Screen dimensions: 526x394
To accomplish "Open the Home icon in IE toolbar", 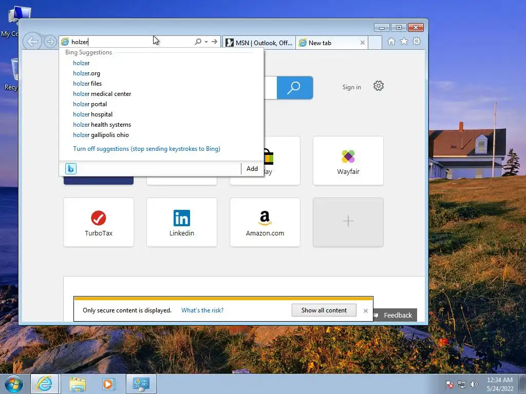I will 391,41.
